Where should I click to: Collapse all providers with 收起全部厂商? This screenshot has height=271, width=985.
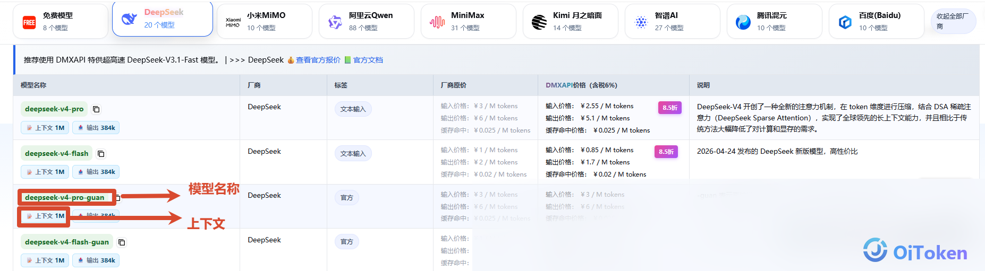953,21
